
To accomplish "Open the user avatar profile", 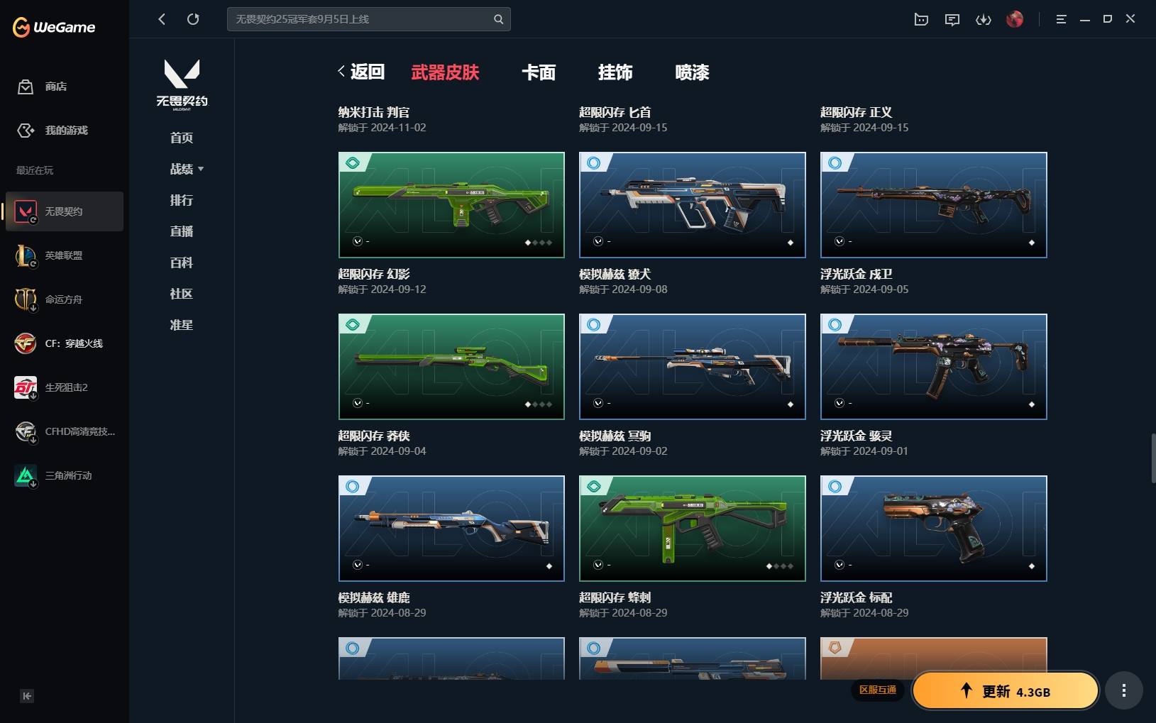I will tap(1015, 19).
